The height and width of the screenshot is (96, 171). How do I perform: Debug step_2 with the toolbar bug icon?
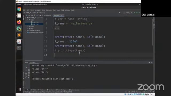(137, 13)
